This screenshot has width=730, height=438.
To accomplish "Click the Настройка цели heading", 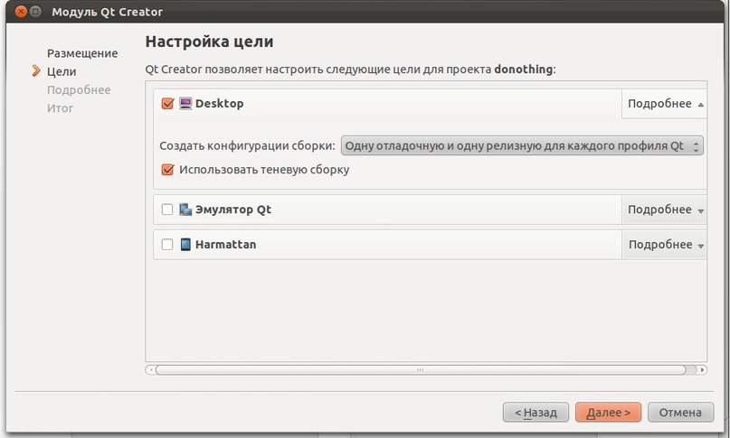I will (x=210, y=42).
